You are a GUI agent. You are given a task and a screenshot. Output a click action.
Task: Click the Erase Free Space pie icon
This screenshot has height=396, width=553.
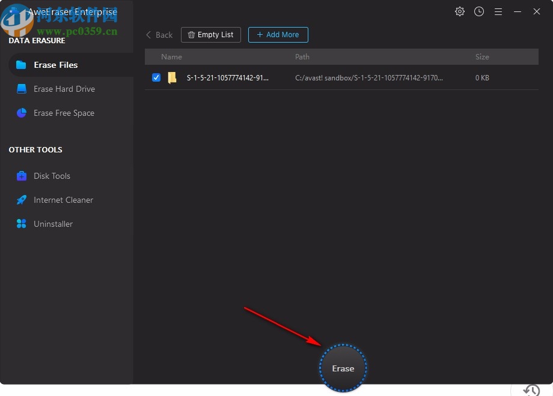[22, 113]
